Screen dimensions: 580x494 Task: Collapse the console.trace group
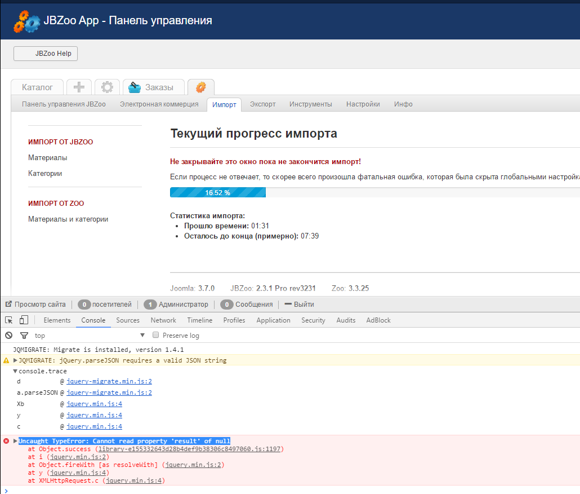click(x=15, y=371)
